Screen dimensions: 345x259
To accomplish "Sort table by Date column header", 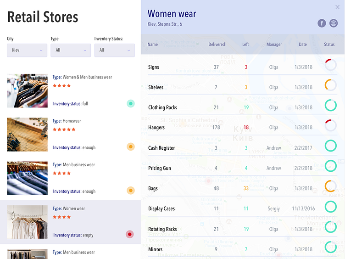I will [x=303, y=45].
